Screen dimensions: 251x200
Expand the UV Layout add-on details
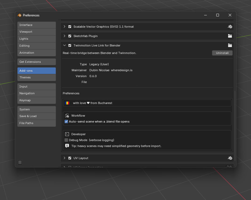[x=64, y=158]
